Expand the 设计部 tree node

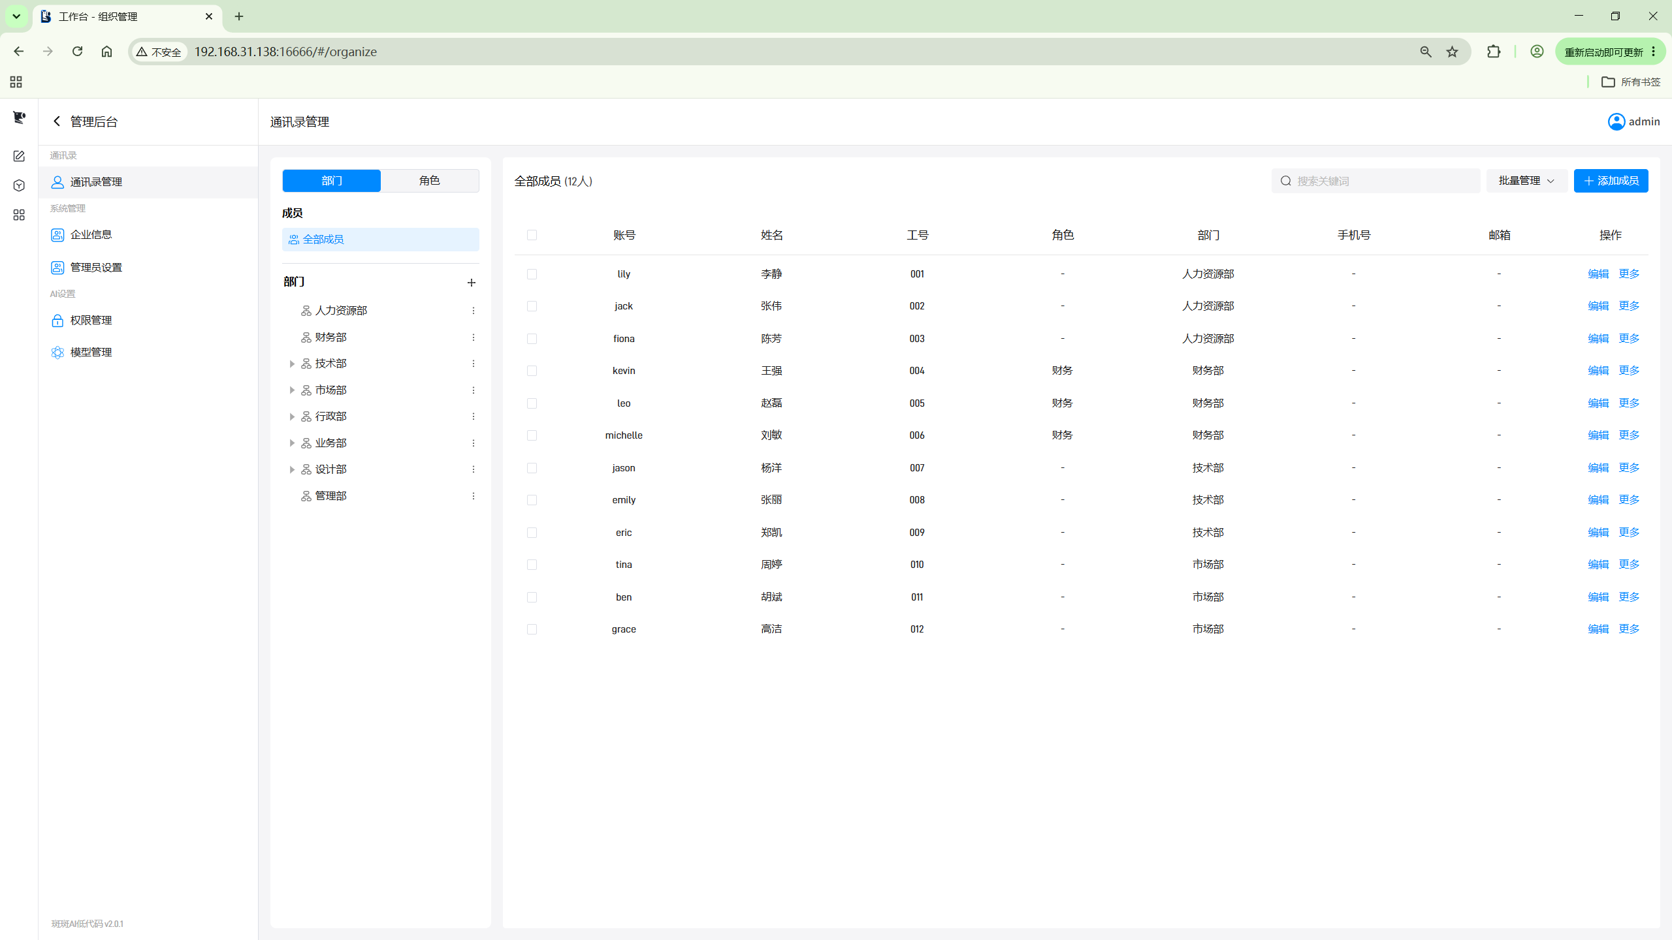tap(292, 469)
